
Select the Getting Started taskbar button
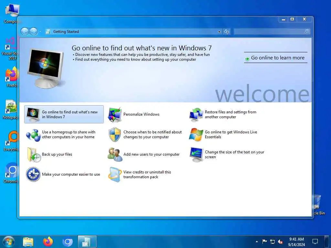click(x=87, y=242)
